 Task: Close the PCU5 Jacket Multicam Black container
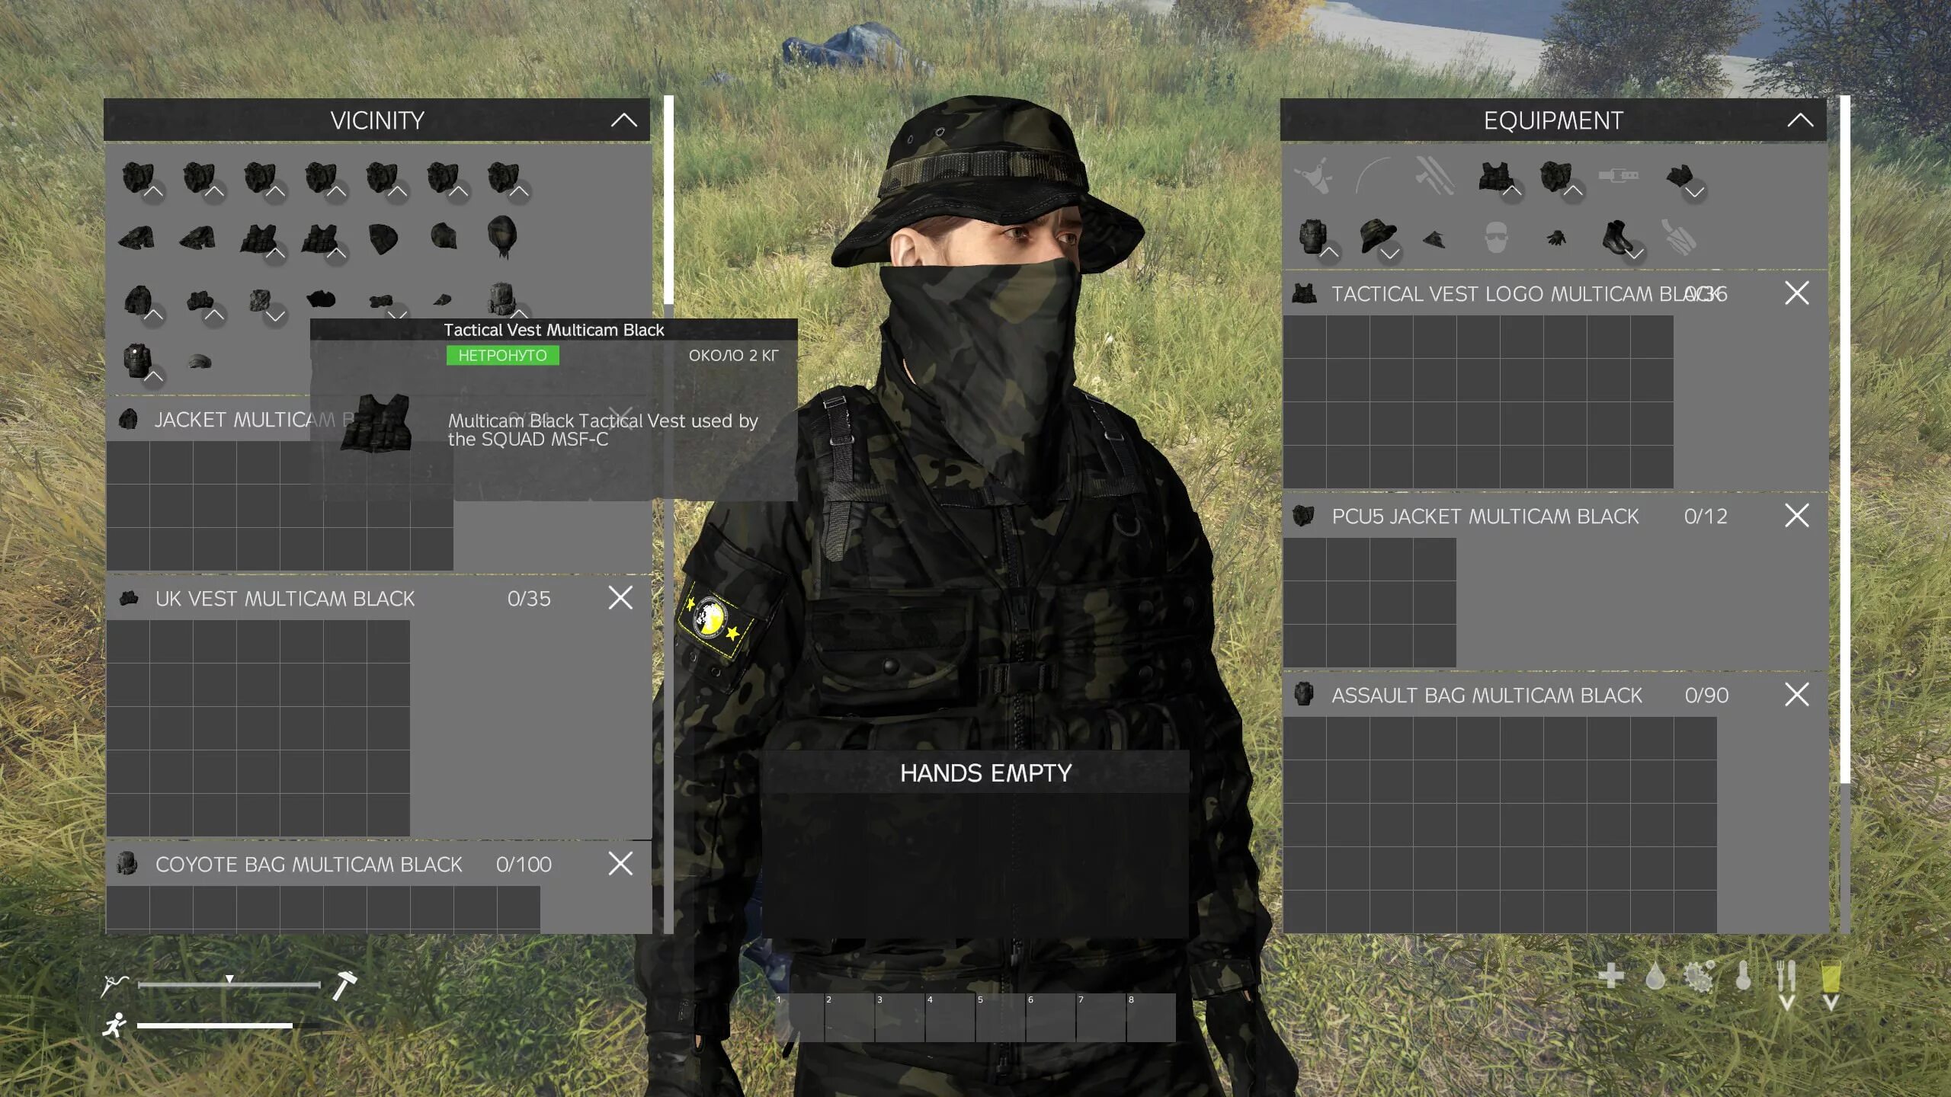tap(1796, 516)
